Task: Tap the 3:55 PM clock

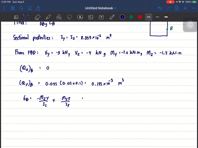Action: tap(6, 2)
